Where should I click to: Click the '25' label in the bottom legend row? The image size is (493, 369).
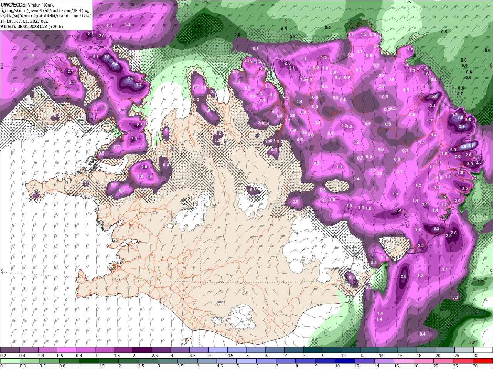(x=456, y=366)
